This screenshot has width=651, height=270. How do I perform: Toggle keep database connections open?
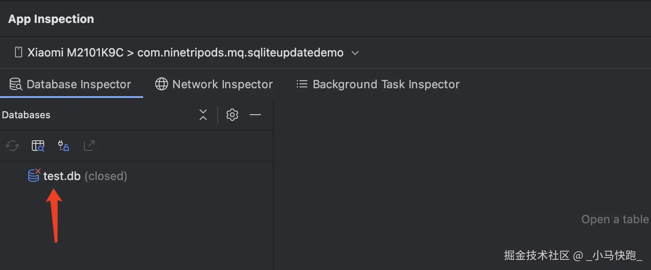tap(64, 146)
